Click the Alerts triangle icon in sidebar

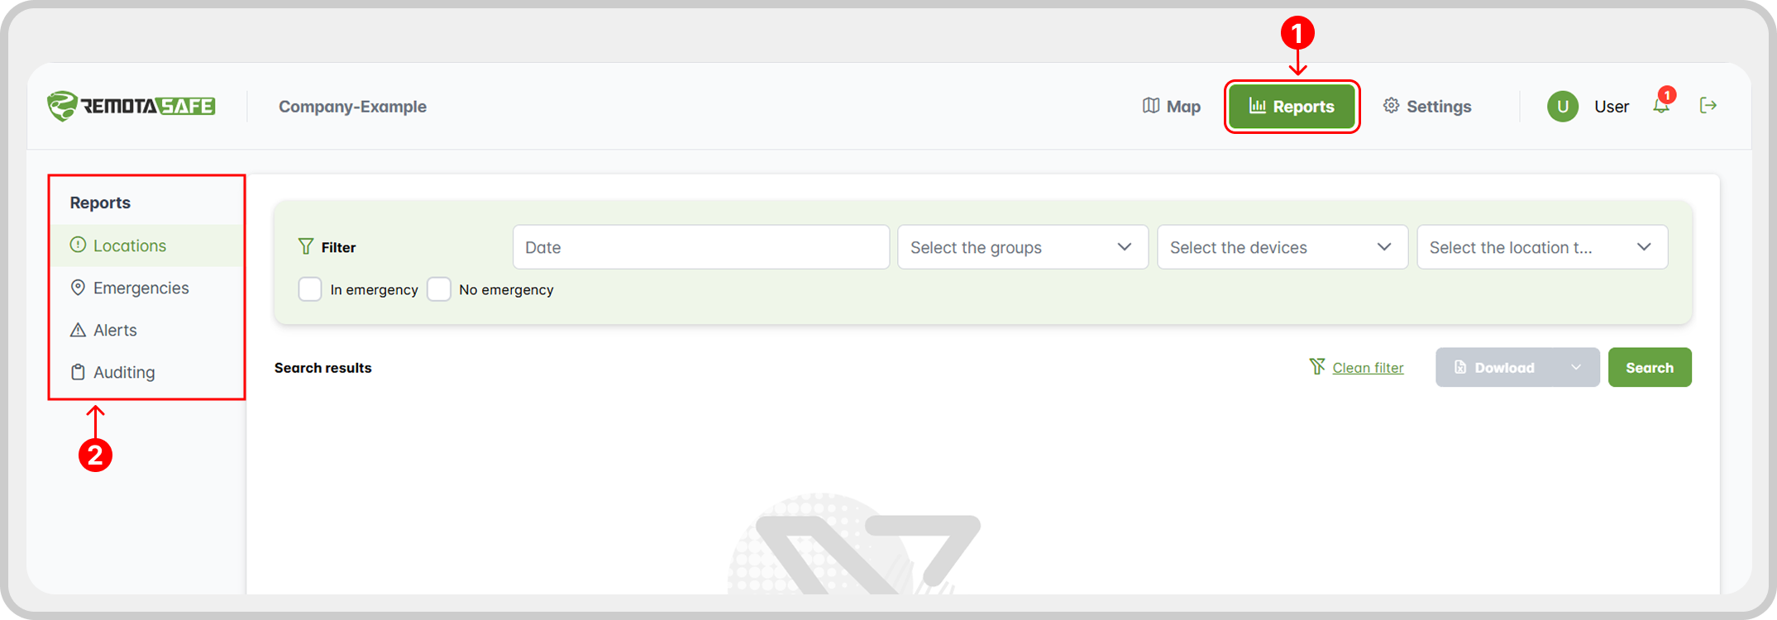pos(78,330)
